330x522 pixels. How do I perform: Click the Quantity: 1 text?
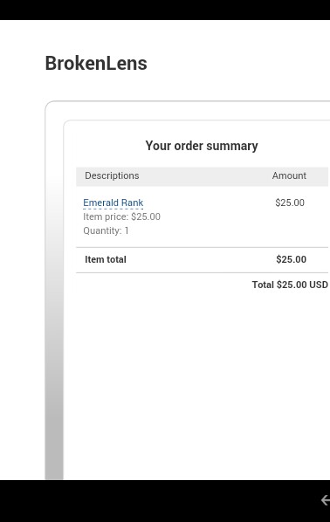pos(106,230)
